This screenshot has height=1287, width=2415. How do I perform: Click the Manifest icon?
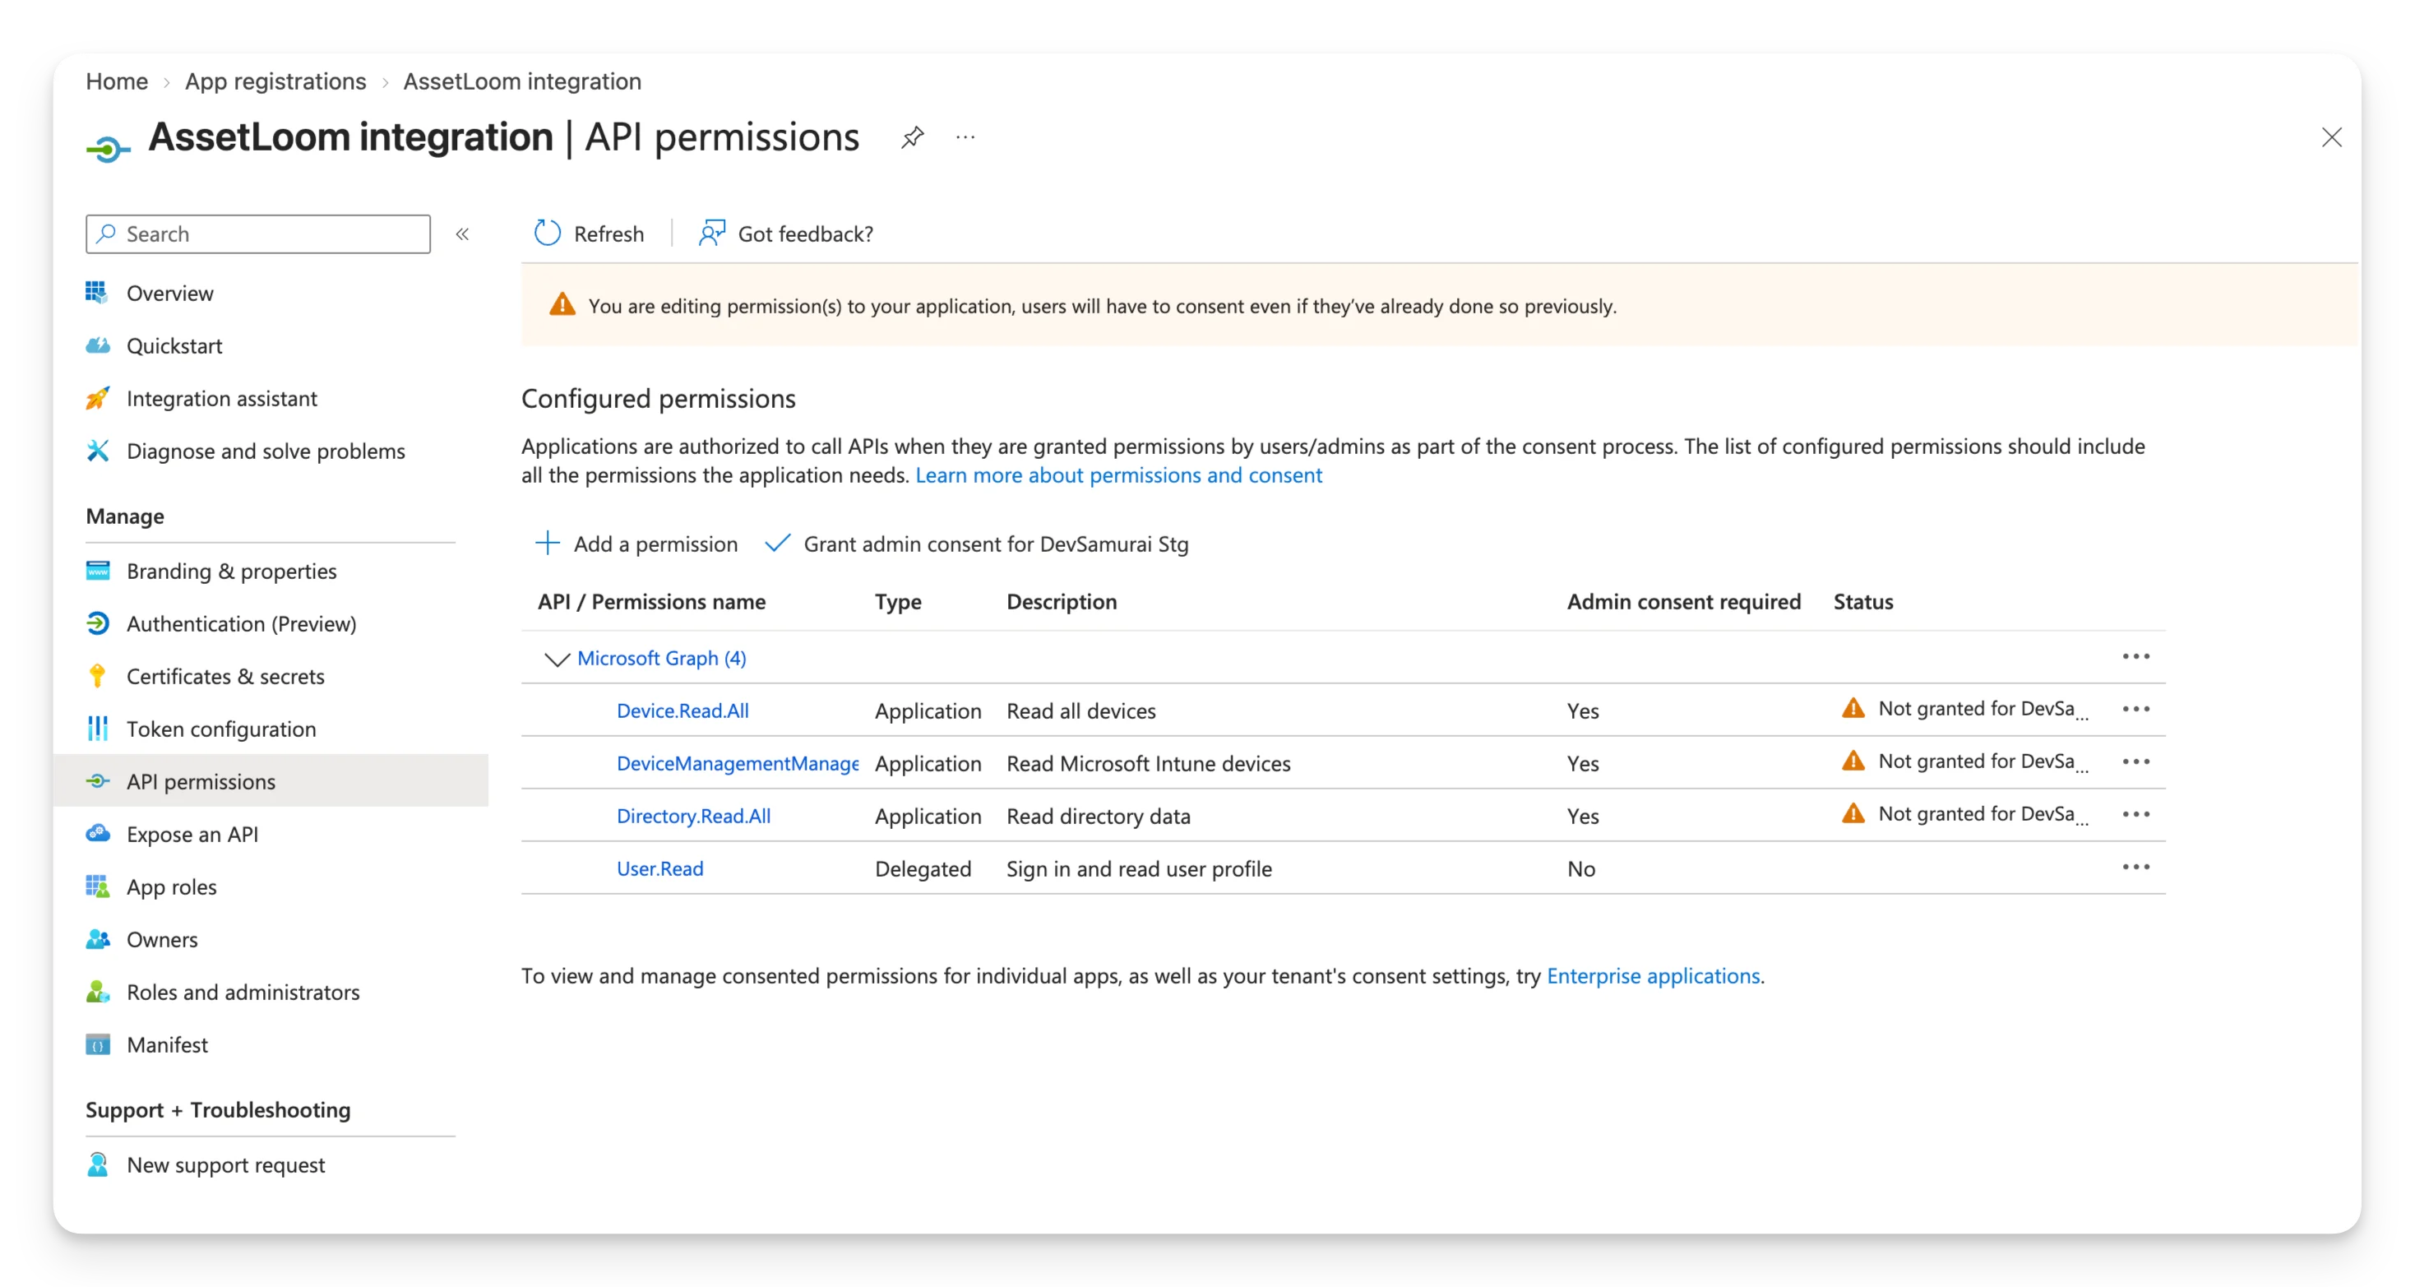(98, 1044)
